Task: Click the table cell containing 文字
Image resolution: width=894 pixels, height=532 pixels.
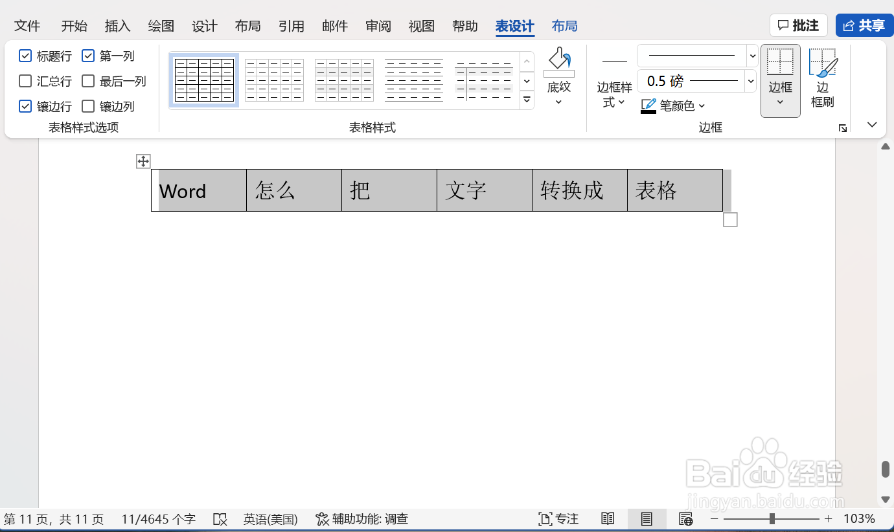Action: (485, 190)
